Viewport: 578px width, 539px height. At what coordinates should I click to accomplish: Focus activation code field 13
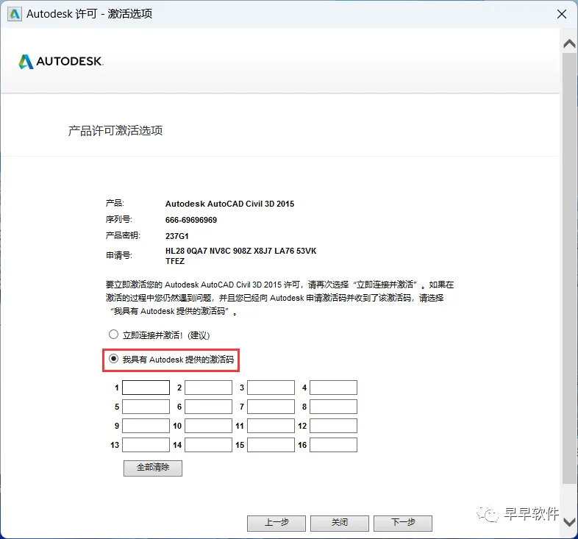[146, 445]
